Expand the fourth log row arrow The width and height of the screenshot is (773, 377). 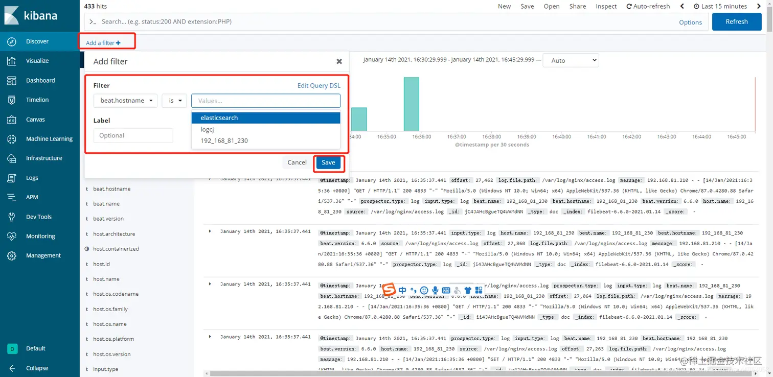click(210, 337)
